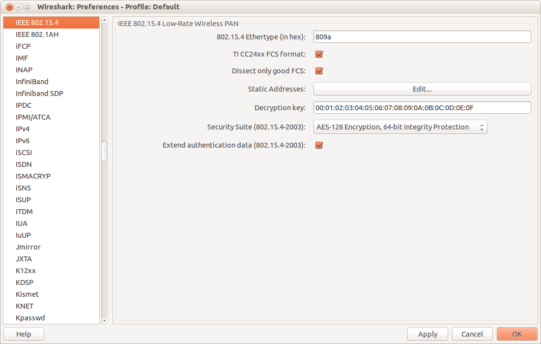Image resolution: width=541 pixels, height=344 pixels.
Task: Open InfiniBand protocol preferences
Action: pyautogui.click(x=32, y=82)
